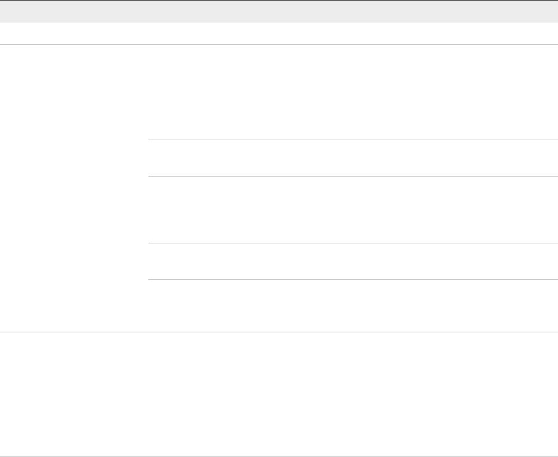Click the fifth sub-row above the full-width divider
Viewport: 558px width, 457px height.
(352, 305)
